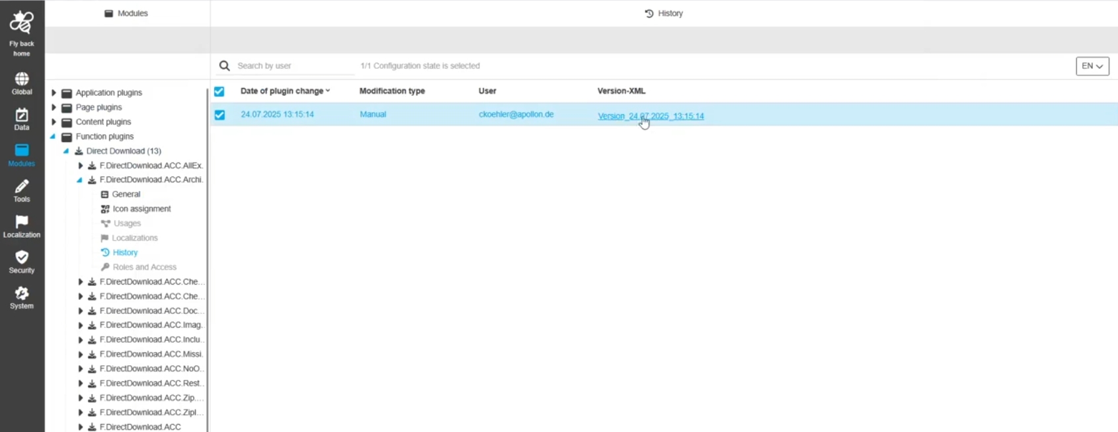Open the Global section in sidebar

(x=22, y=80)
